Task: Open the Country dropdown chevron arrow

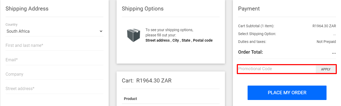Action: [x=101, y=31]
